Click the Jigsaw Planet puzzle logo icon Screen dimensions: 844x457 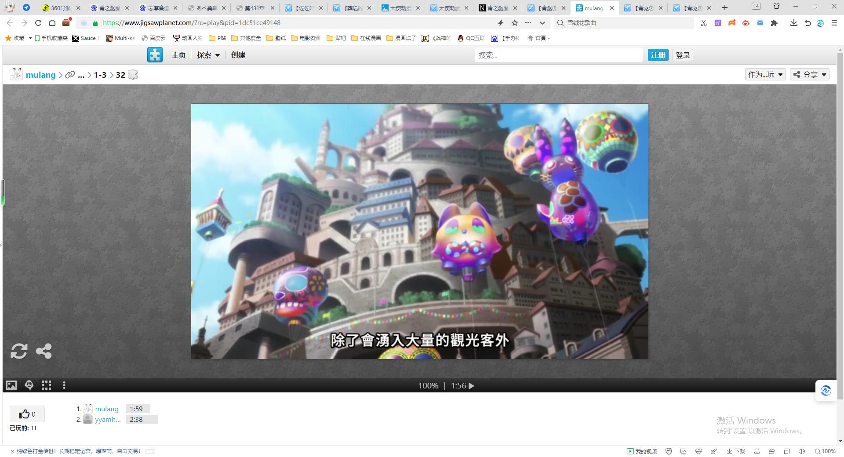pos(155,55)
